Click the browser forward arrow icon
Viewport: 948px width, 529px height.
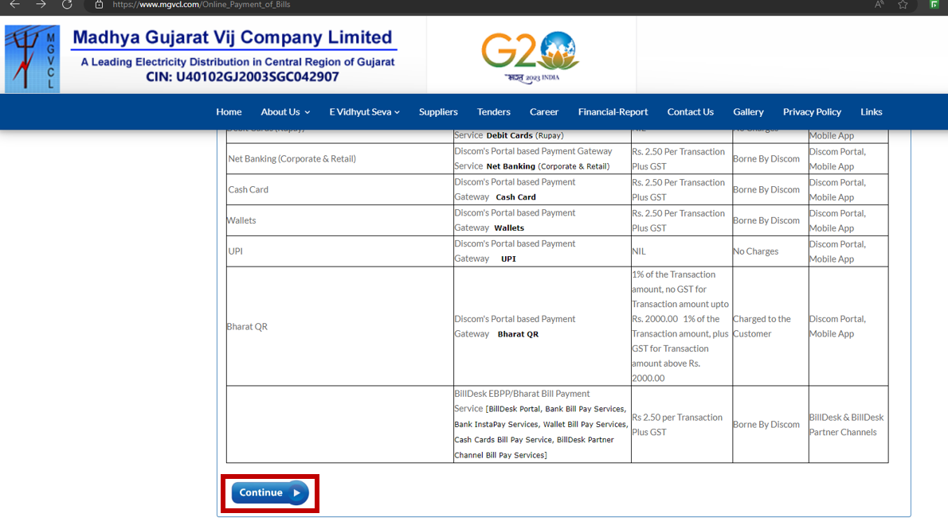(x=41, y=6)
